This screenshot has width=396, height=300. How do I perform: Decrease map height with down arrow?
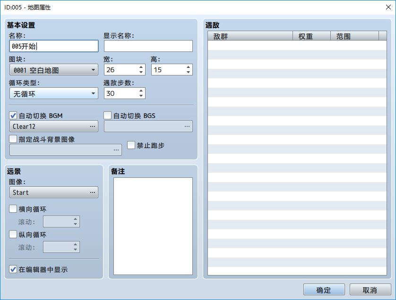click(x=189, y=72)
